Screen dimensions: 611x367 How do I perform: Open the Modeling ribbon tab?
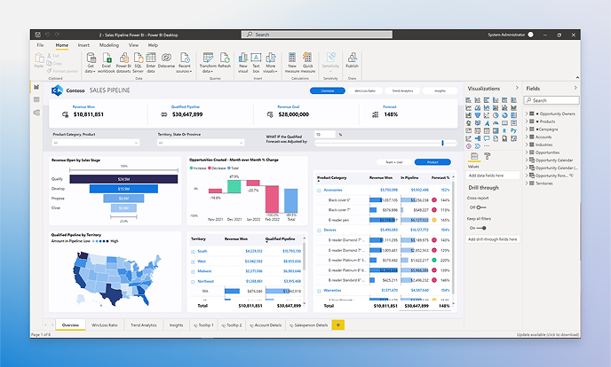point(109,44)
